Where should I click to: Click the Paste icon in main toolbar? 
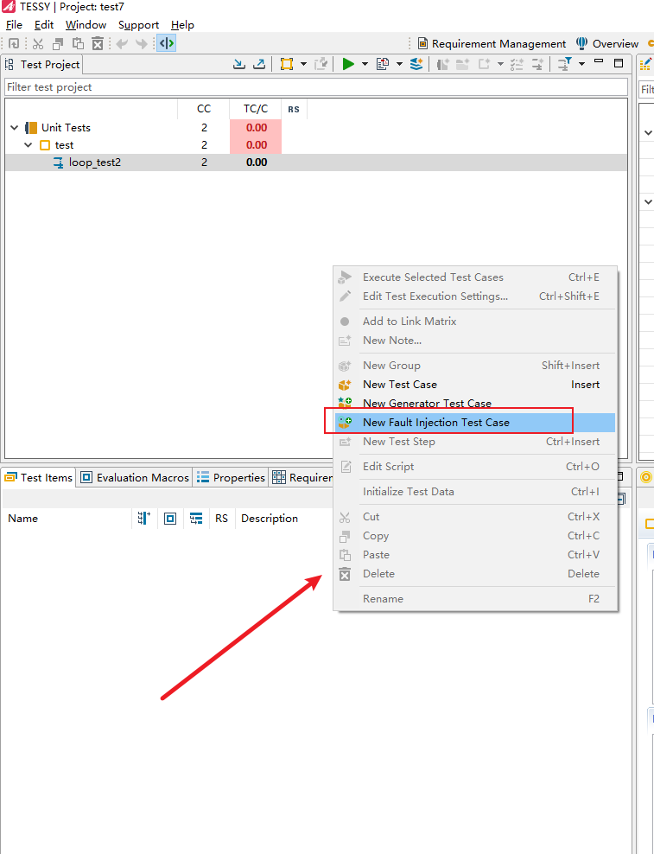coord(78,43)
